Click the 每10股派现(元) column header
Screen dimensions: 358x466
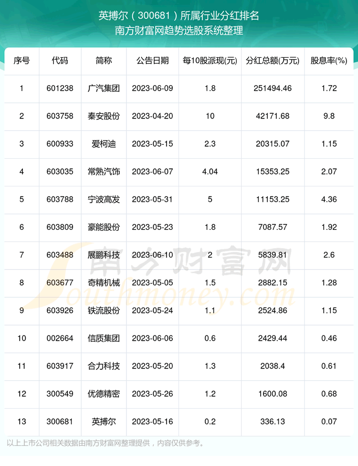coord(210,61)
